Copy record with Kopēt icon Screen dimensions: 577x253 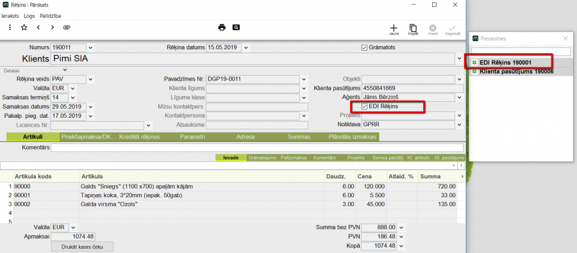click(x=413, y=29)
